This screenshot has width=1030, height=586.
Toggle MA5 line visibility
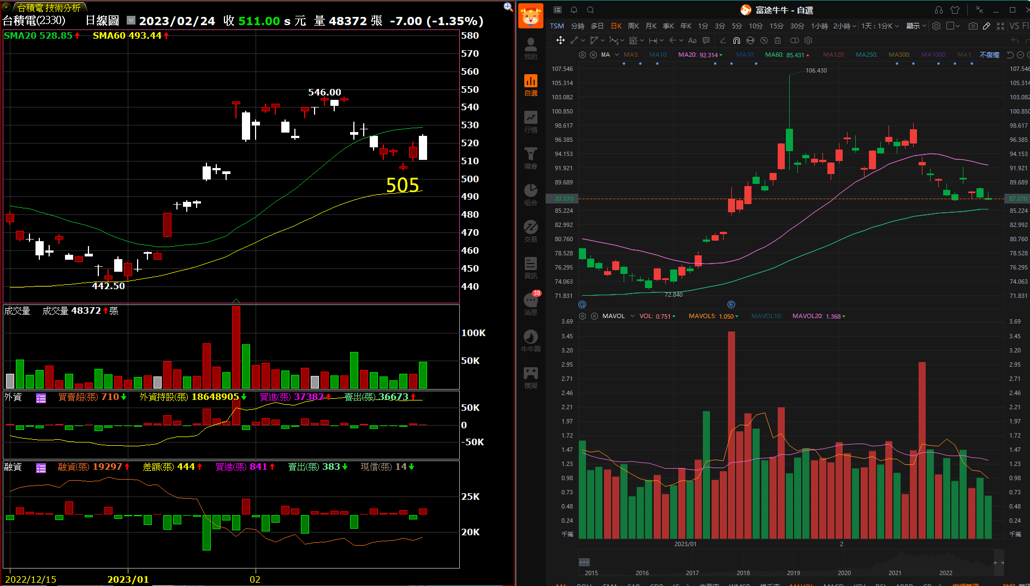pos(631,55)
